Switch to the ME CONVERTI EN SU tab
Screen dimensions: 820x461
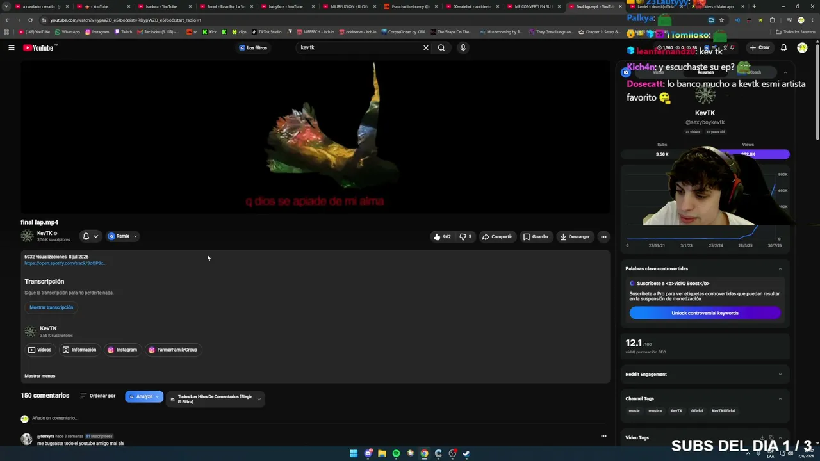pyautogui.click(x=532, y=6)
